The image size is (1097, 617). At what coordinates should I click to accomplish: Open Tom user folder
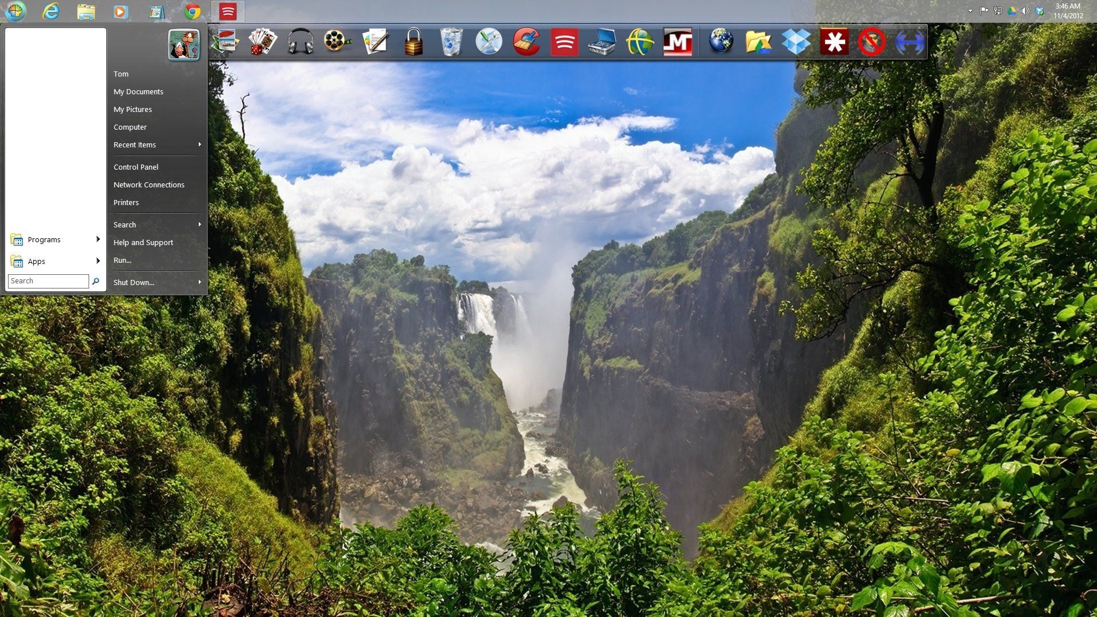tap(158, 74)
